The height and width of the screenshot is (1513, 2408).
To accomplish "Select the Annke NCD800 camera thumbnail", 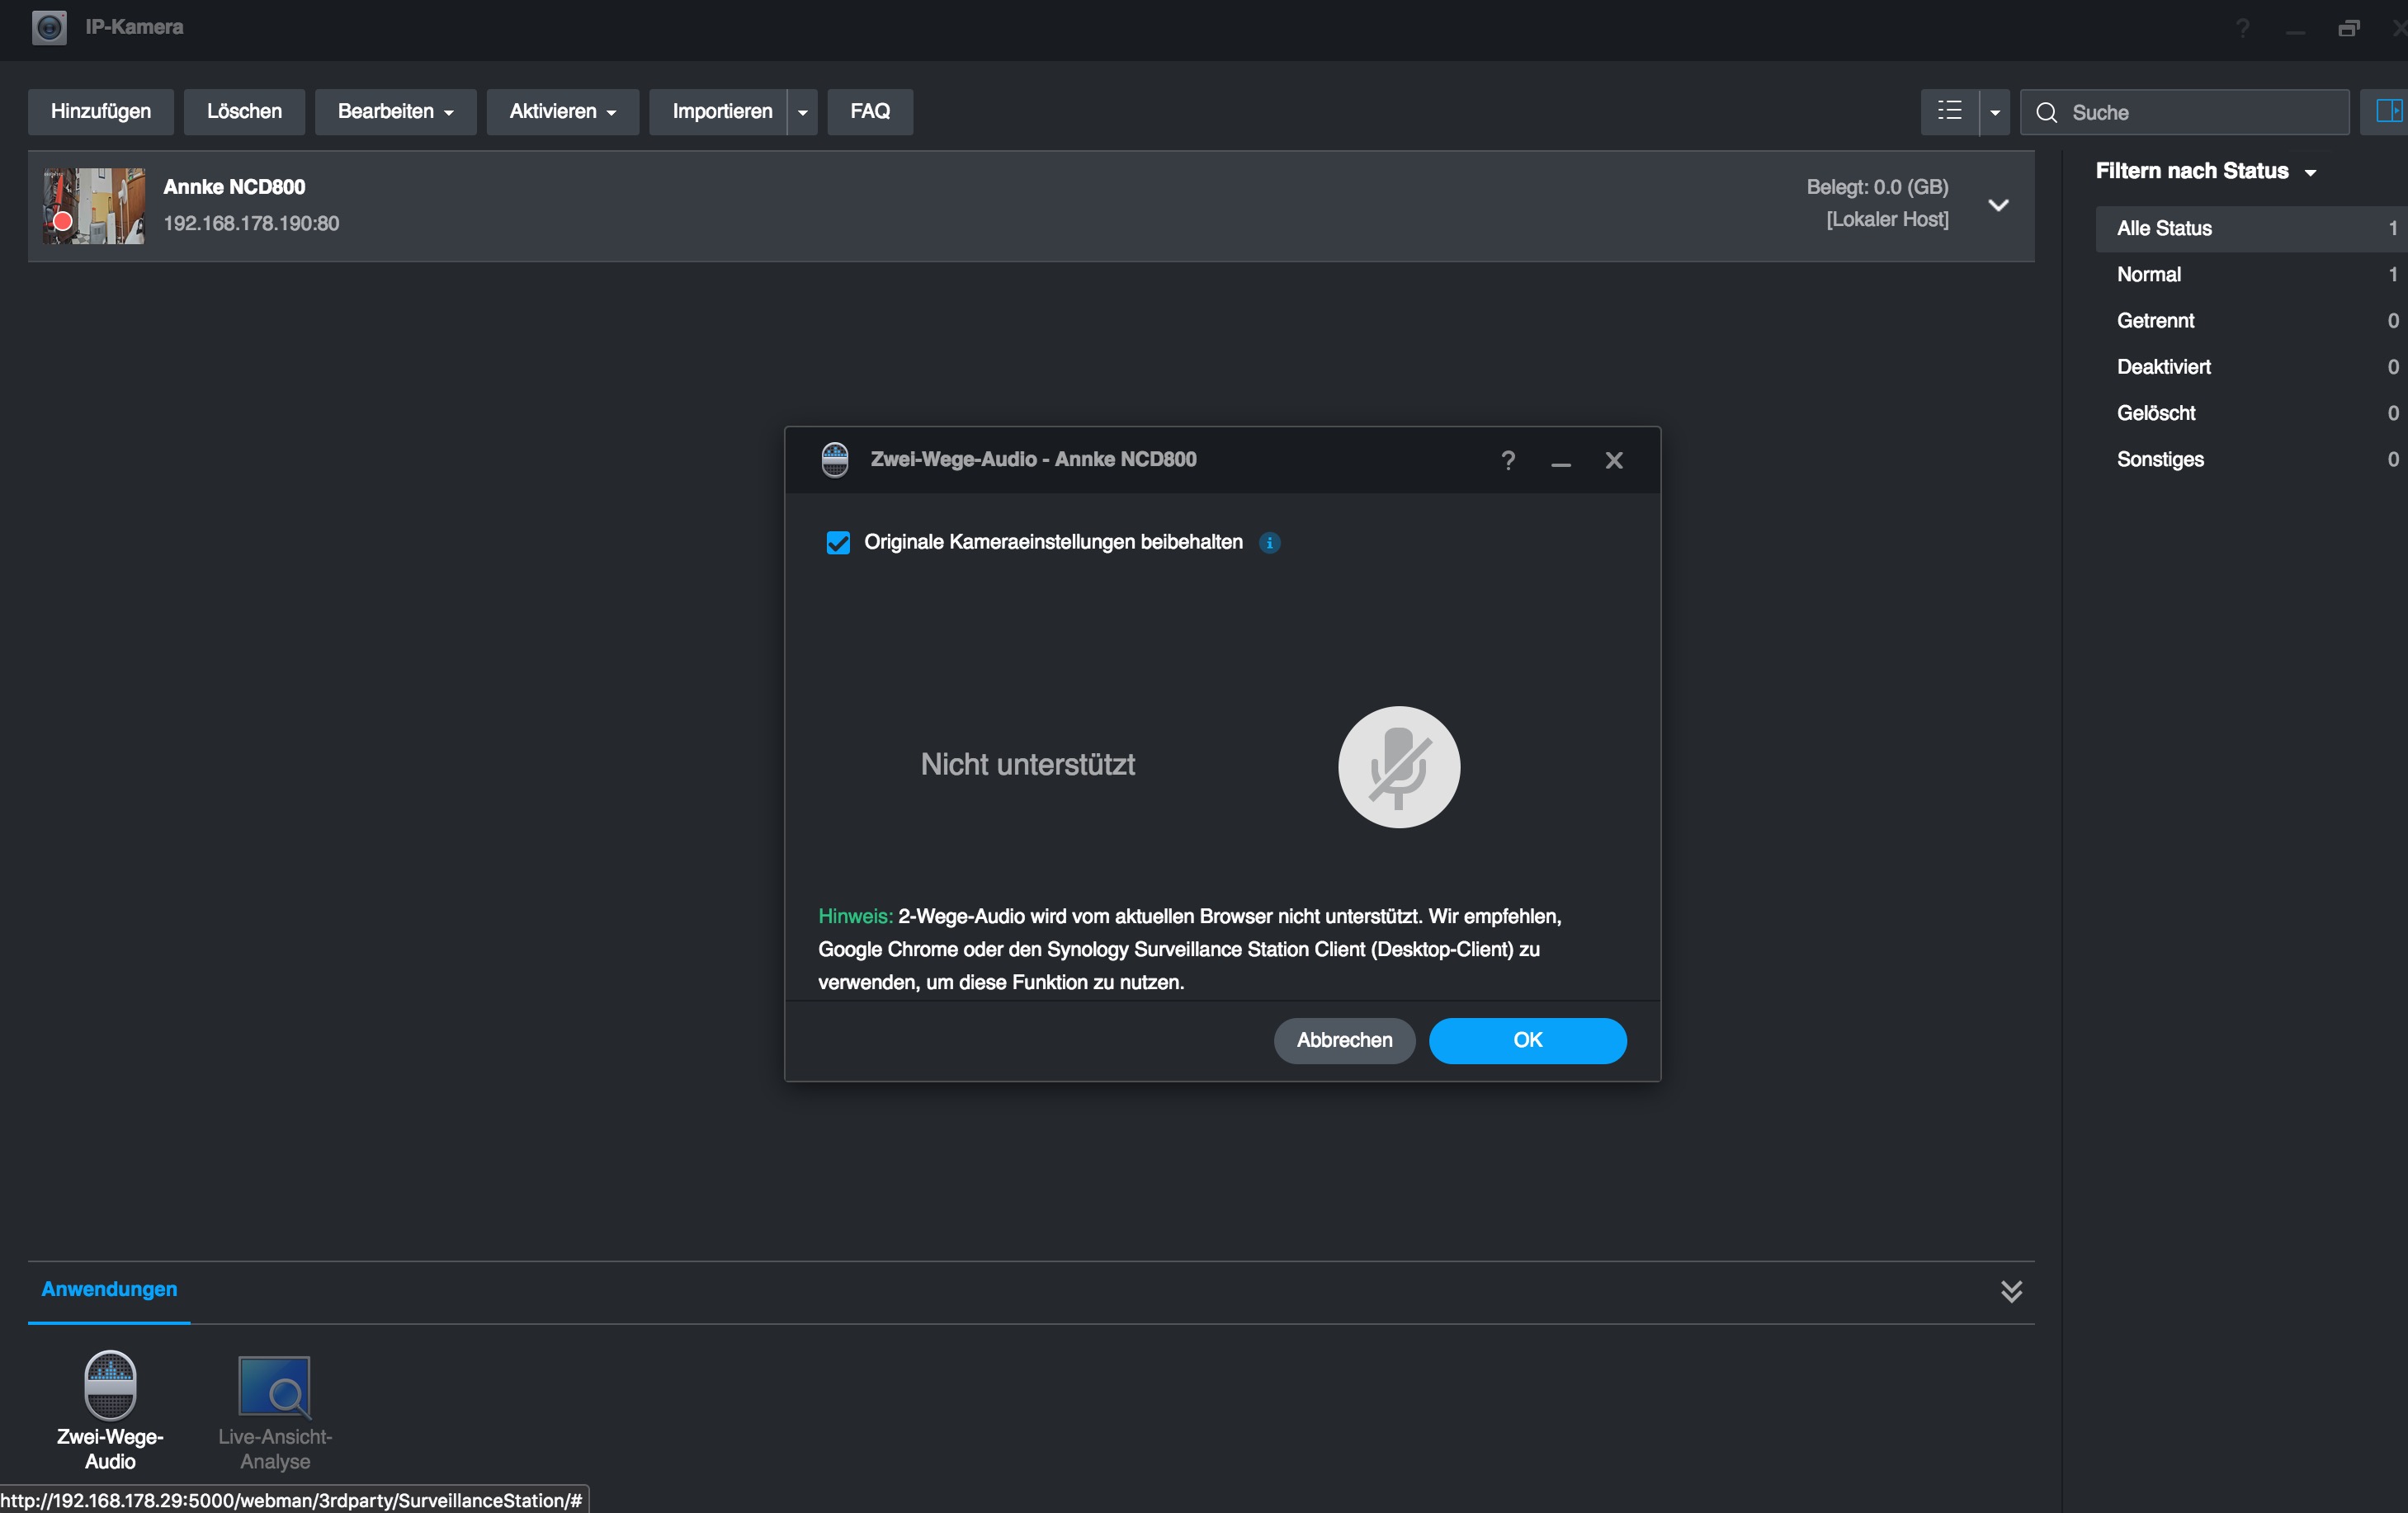I will point(94,205).
